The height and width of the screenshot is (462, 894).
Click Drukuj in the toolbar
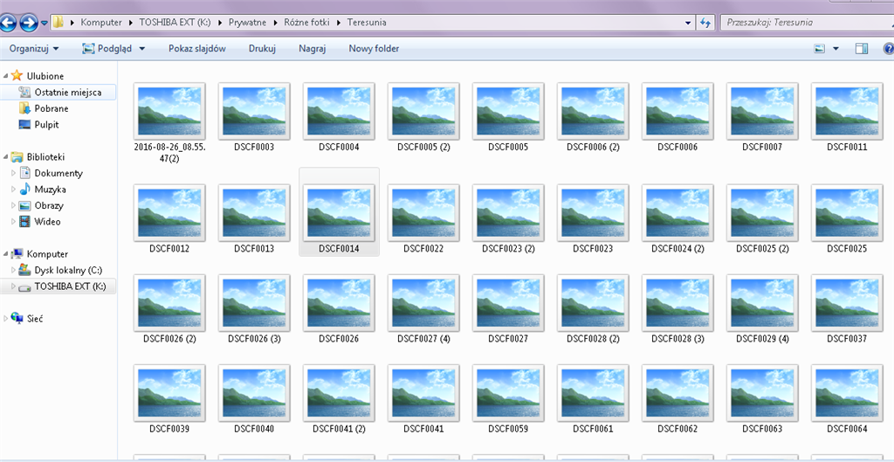point(262,49)
